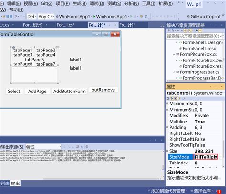Screen dimensions: 226x194
Task: Open the output source dropdown showing 调试
Action: (x=43, y=147)
